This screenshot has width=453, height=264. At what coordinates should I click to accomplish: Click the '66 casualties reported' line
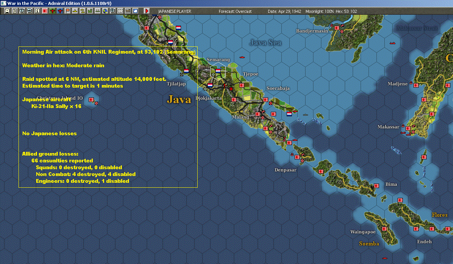62,161
